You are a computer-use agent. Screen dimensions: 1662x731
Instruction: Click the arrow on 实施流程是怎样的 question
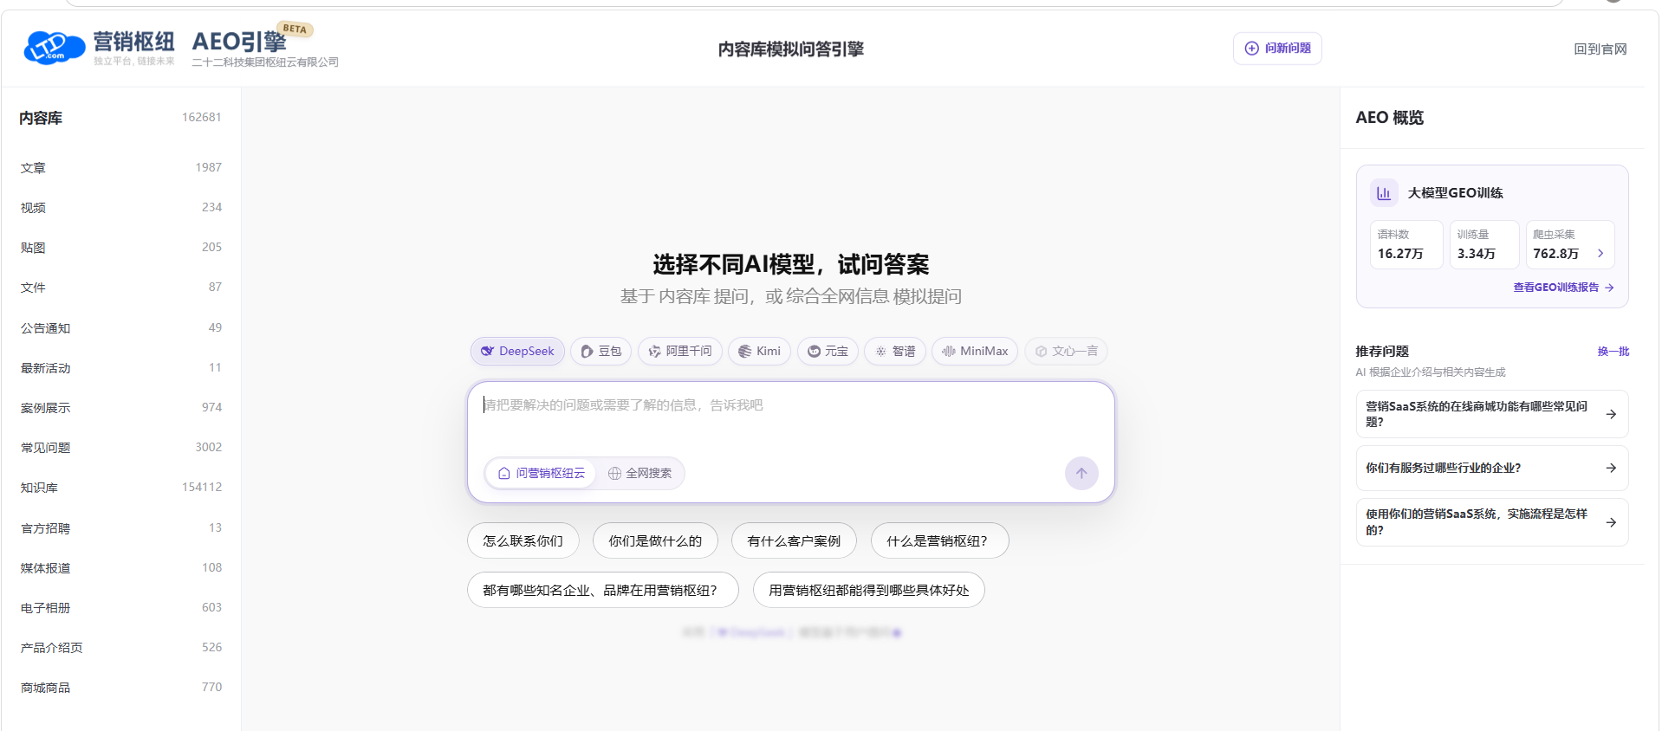coord(1611,522)
